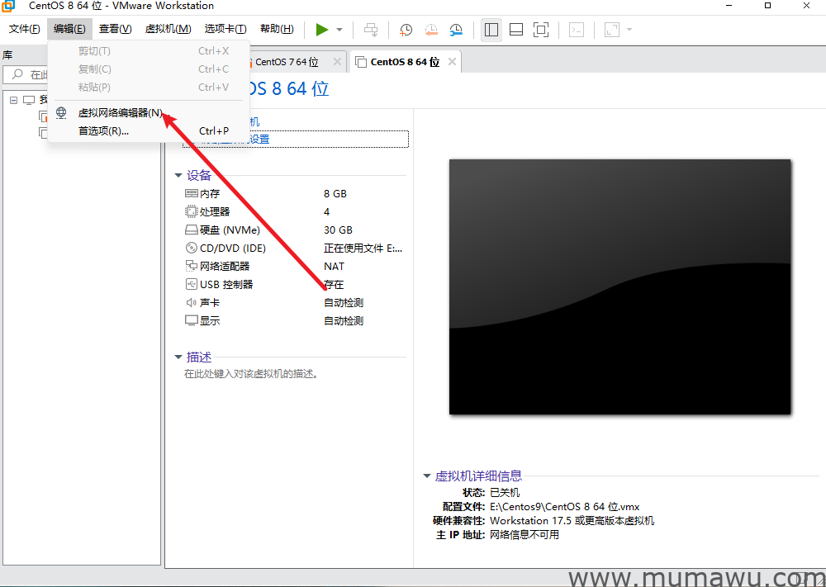The image size is (826, 587).
Task: Select the take snapshot icon on the toolbar
Action: point(405,30)
